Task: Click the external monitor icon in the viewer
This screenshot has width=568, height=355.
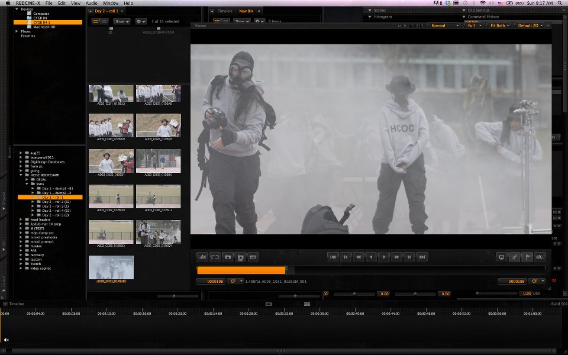Action: pos(502,257)
